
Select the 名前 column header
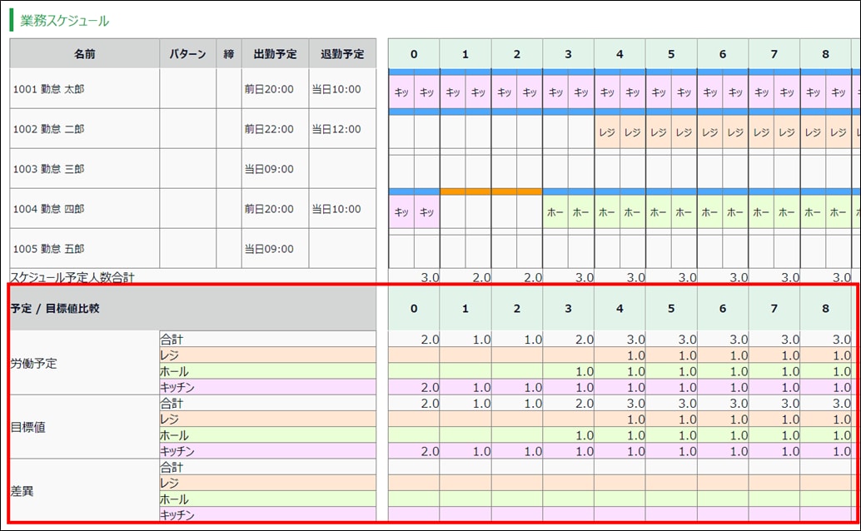(84, 54)
